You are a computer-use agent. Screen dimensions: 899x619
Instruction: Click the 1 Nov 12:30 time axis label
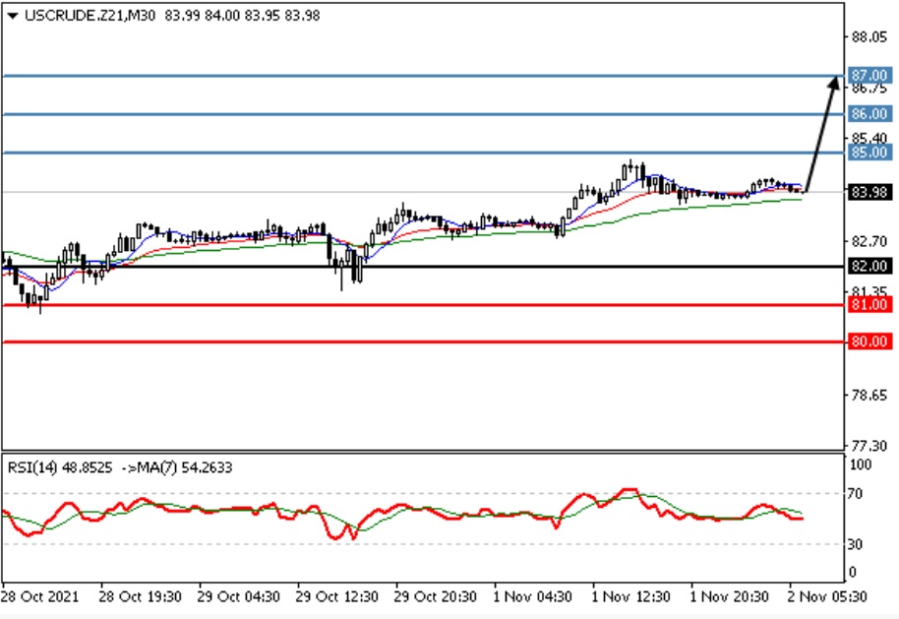(x=630, y=597)
